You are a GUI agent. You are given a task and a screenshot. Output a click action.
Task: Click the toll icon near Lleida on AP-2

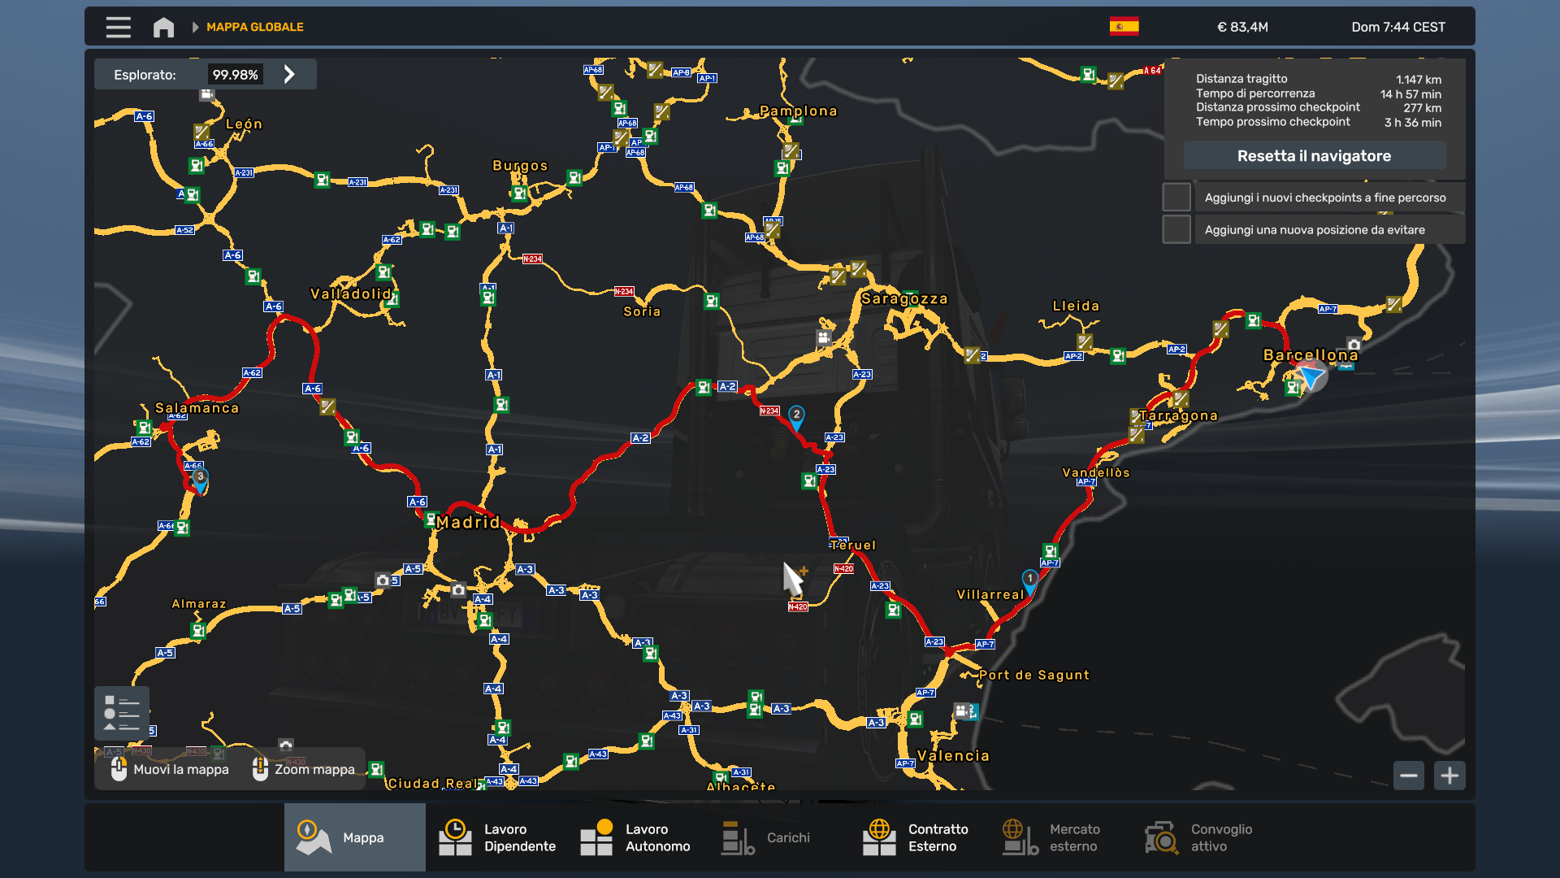click(x=1085, y=342)
